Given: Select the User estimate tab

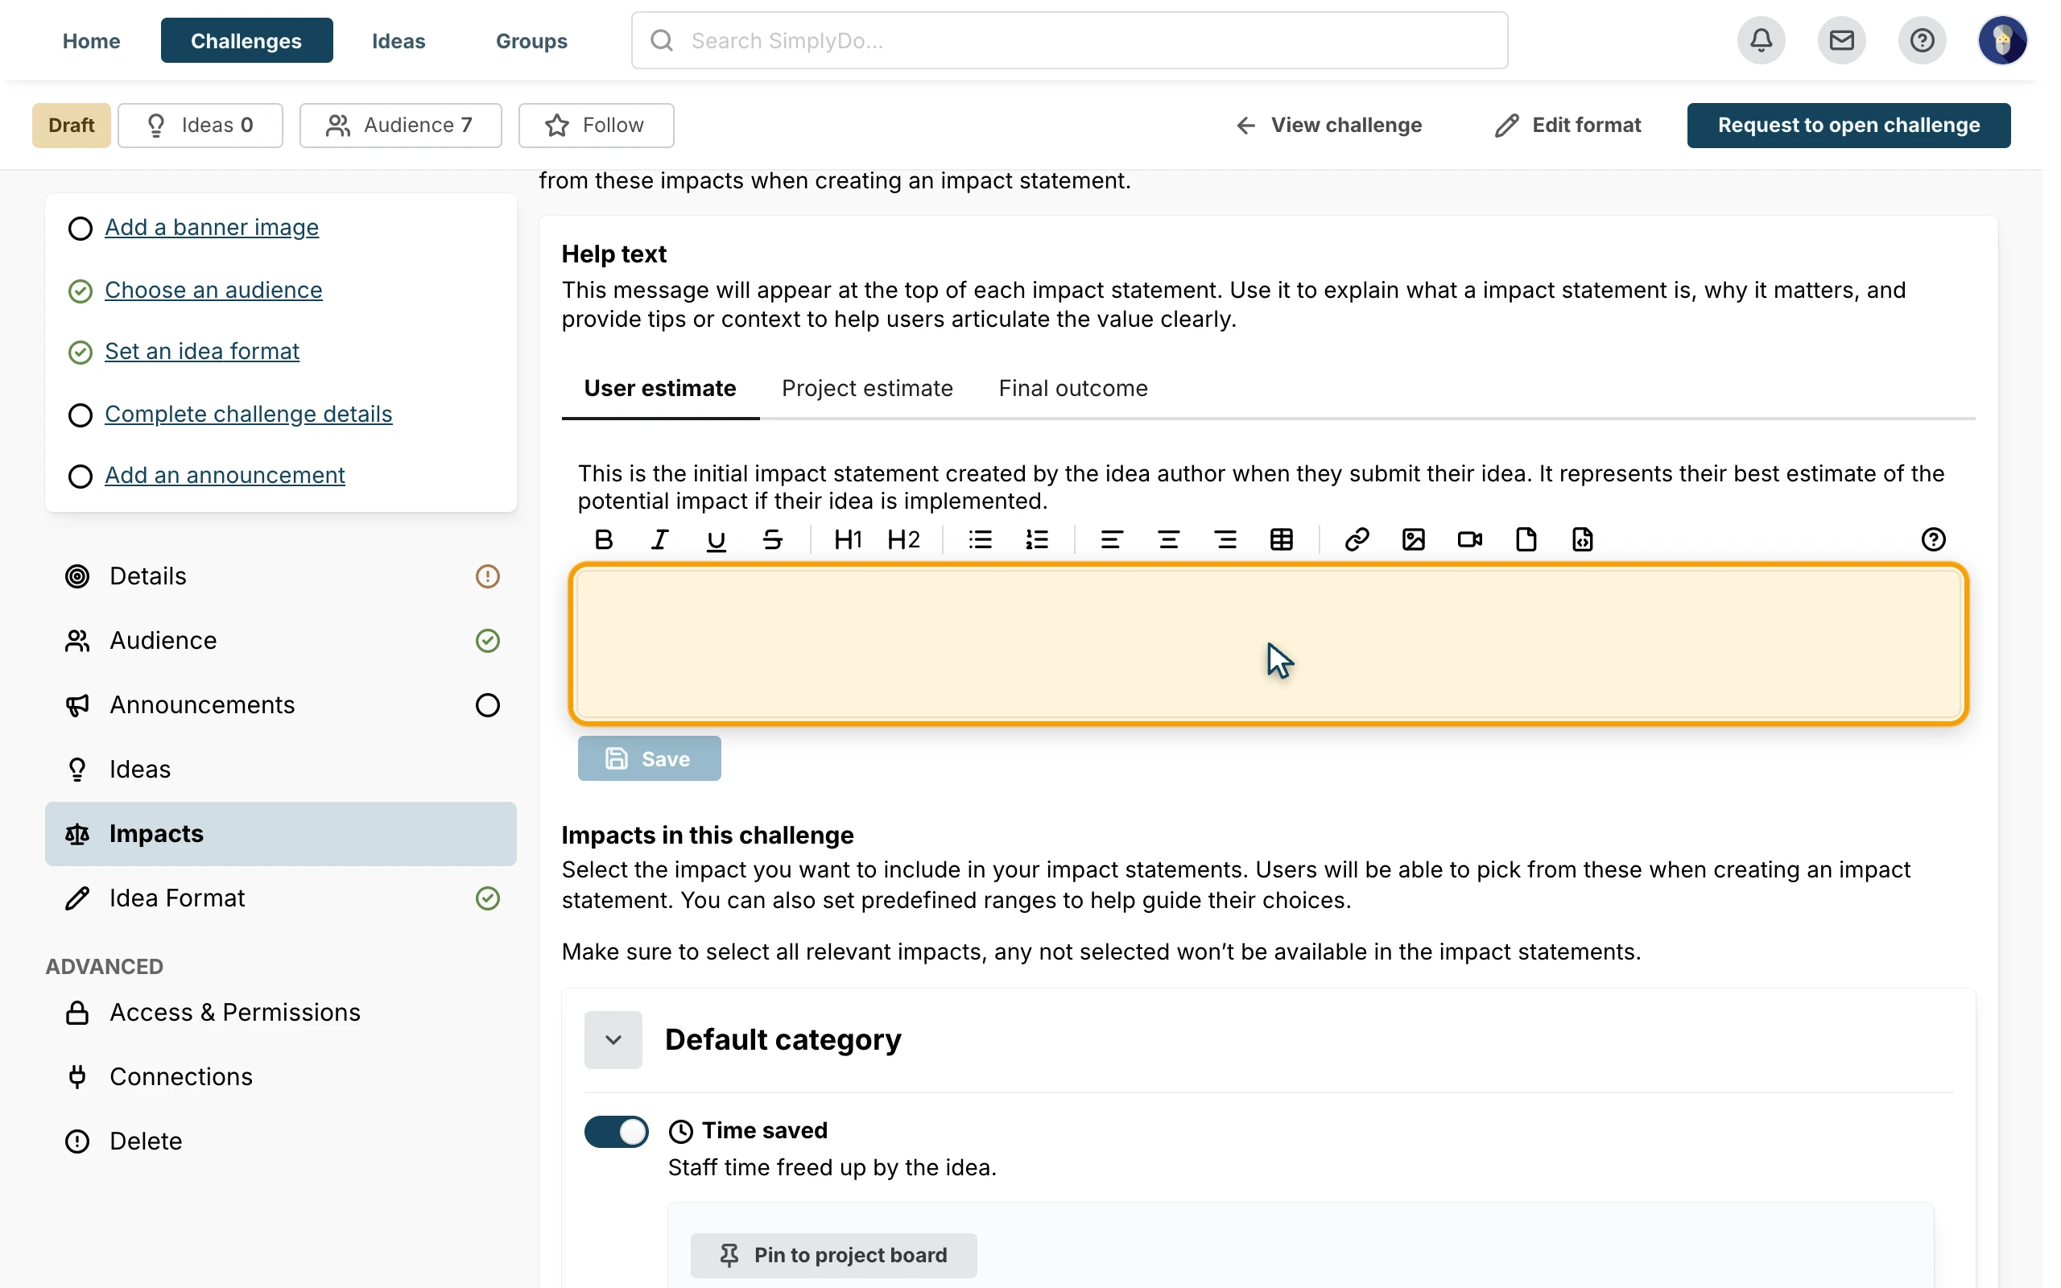Looking at the screenshot, I should [660, 389].
